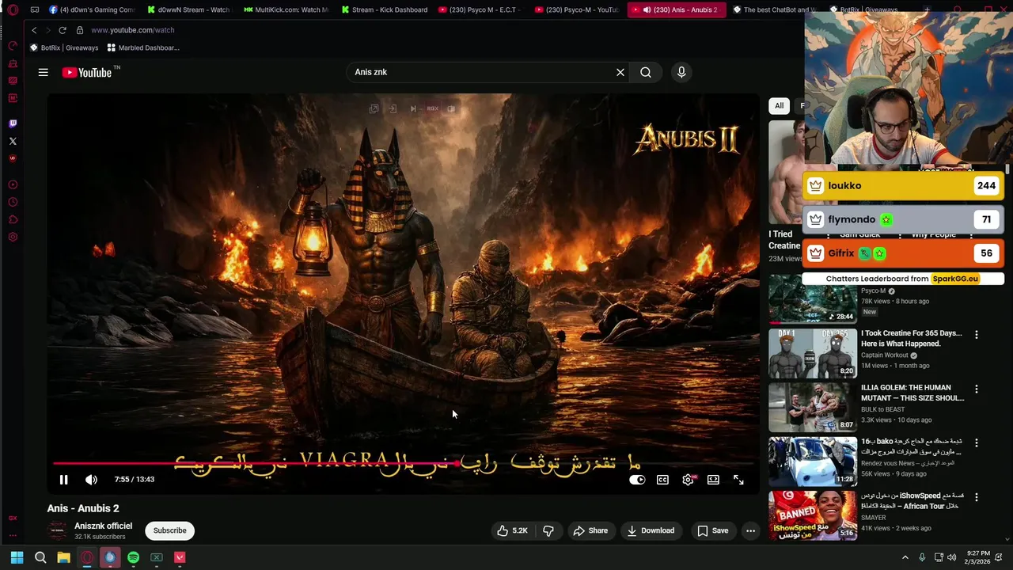The width and height of the screenshot is (1013, 570).
Task: Switch to the d0wn's Gaming Facebook tab
Action: pos(91,9)
